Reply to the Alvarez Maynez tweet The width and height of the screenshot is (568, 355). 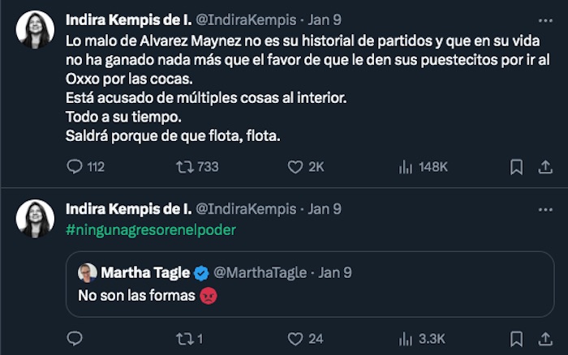75,167
